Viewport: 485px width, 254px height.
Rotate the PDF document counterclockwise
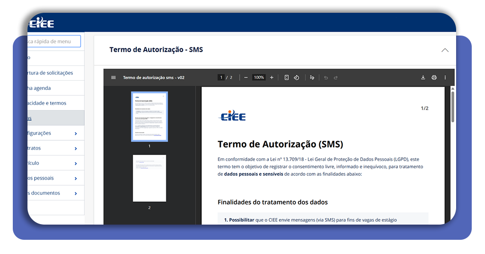(296, 78)
